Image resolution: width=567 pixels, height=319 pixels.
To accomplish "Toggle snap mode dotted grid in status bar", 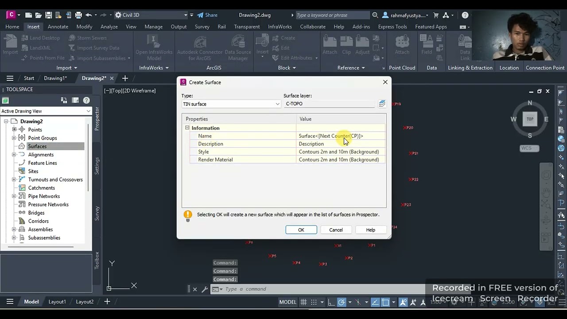I will [314, 302].
